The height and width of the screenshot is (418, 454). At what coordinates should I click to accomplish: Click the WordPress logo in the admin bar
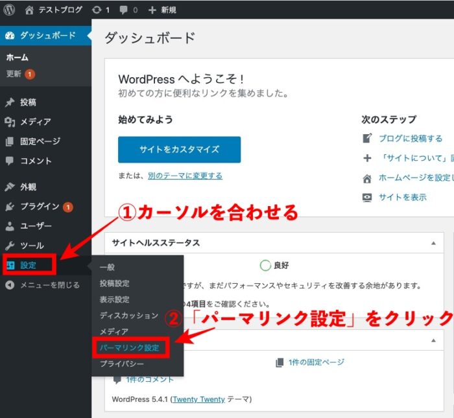coord(9,10)
